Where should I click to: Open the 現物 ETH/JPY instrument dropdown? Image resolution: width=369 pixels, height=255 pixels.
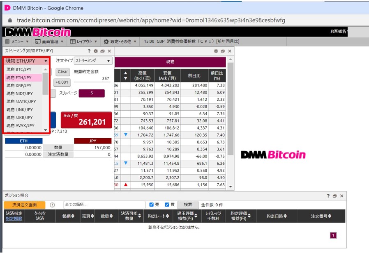(x=26, y=61)
